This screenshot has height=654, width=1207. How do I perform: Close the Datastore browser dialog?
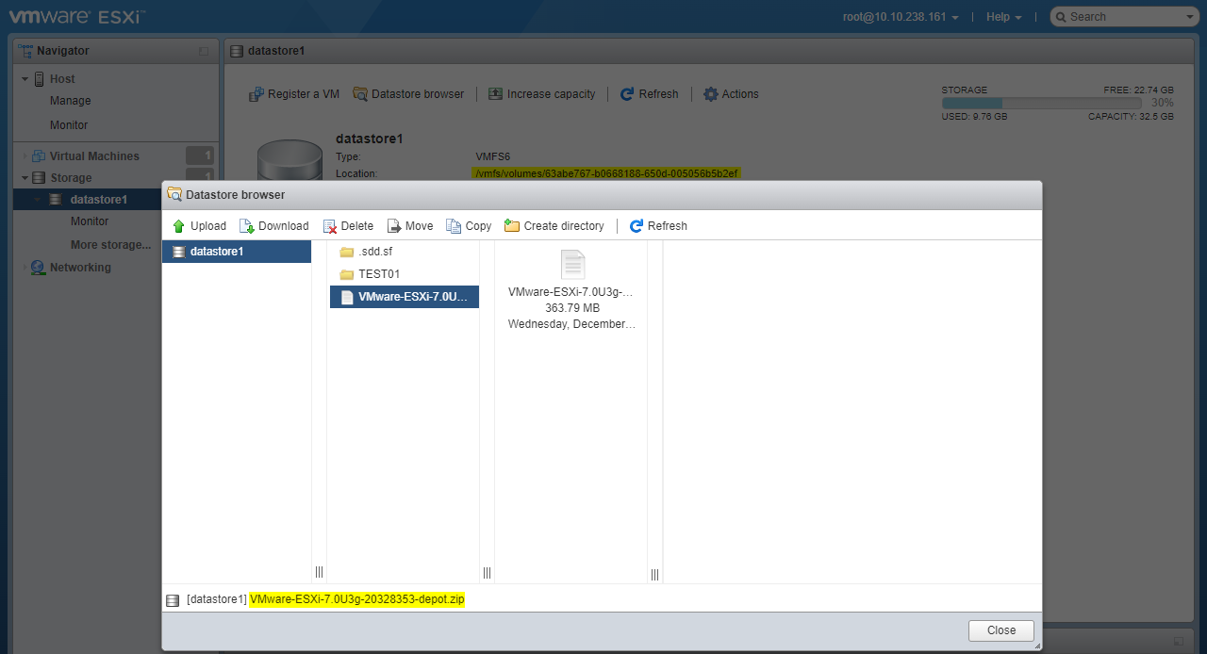pyautogui.click(x=1000, y=630)
